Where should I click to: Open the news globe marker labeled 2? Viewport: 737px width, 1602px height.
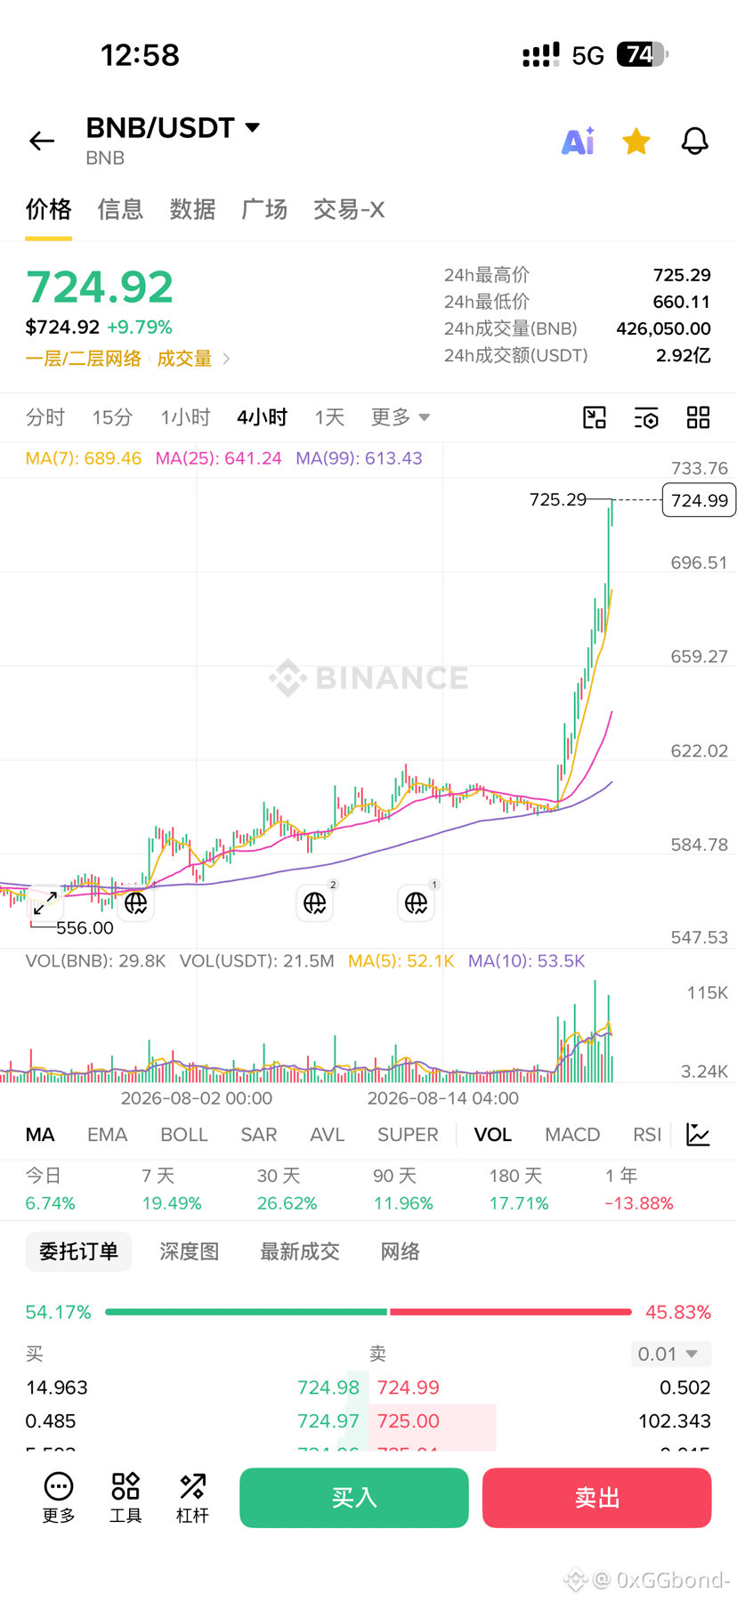(x=315, y=902)
